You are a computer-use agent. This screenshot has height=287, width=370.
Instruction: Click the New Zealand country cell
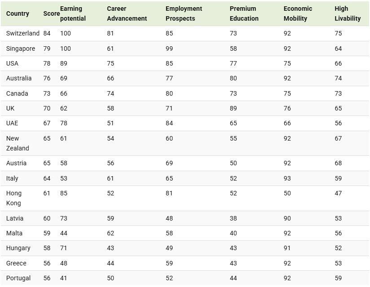point(18,143)
